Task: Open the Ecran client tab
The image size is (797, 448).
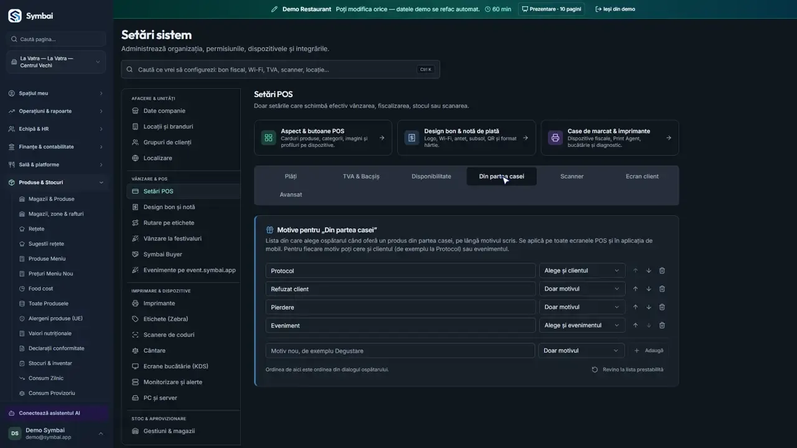Action: 642,176
